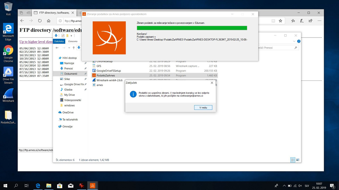Select Google Chrome desktop shortcut
This screenshot has height=190, width=339.
coord(8,54)
